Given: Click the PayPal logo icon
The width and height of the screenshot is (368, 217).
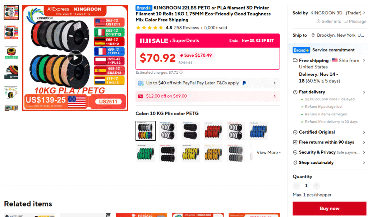Looking at the screenshot, I should point(244,83).
